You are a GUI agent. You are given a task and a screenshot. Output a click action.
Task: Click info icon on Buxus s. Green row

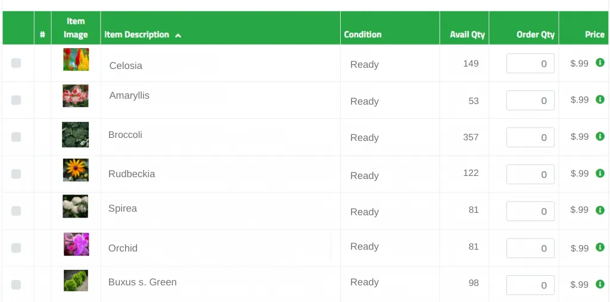pyautogui.click(x=600, y=284)
